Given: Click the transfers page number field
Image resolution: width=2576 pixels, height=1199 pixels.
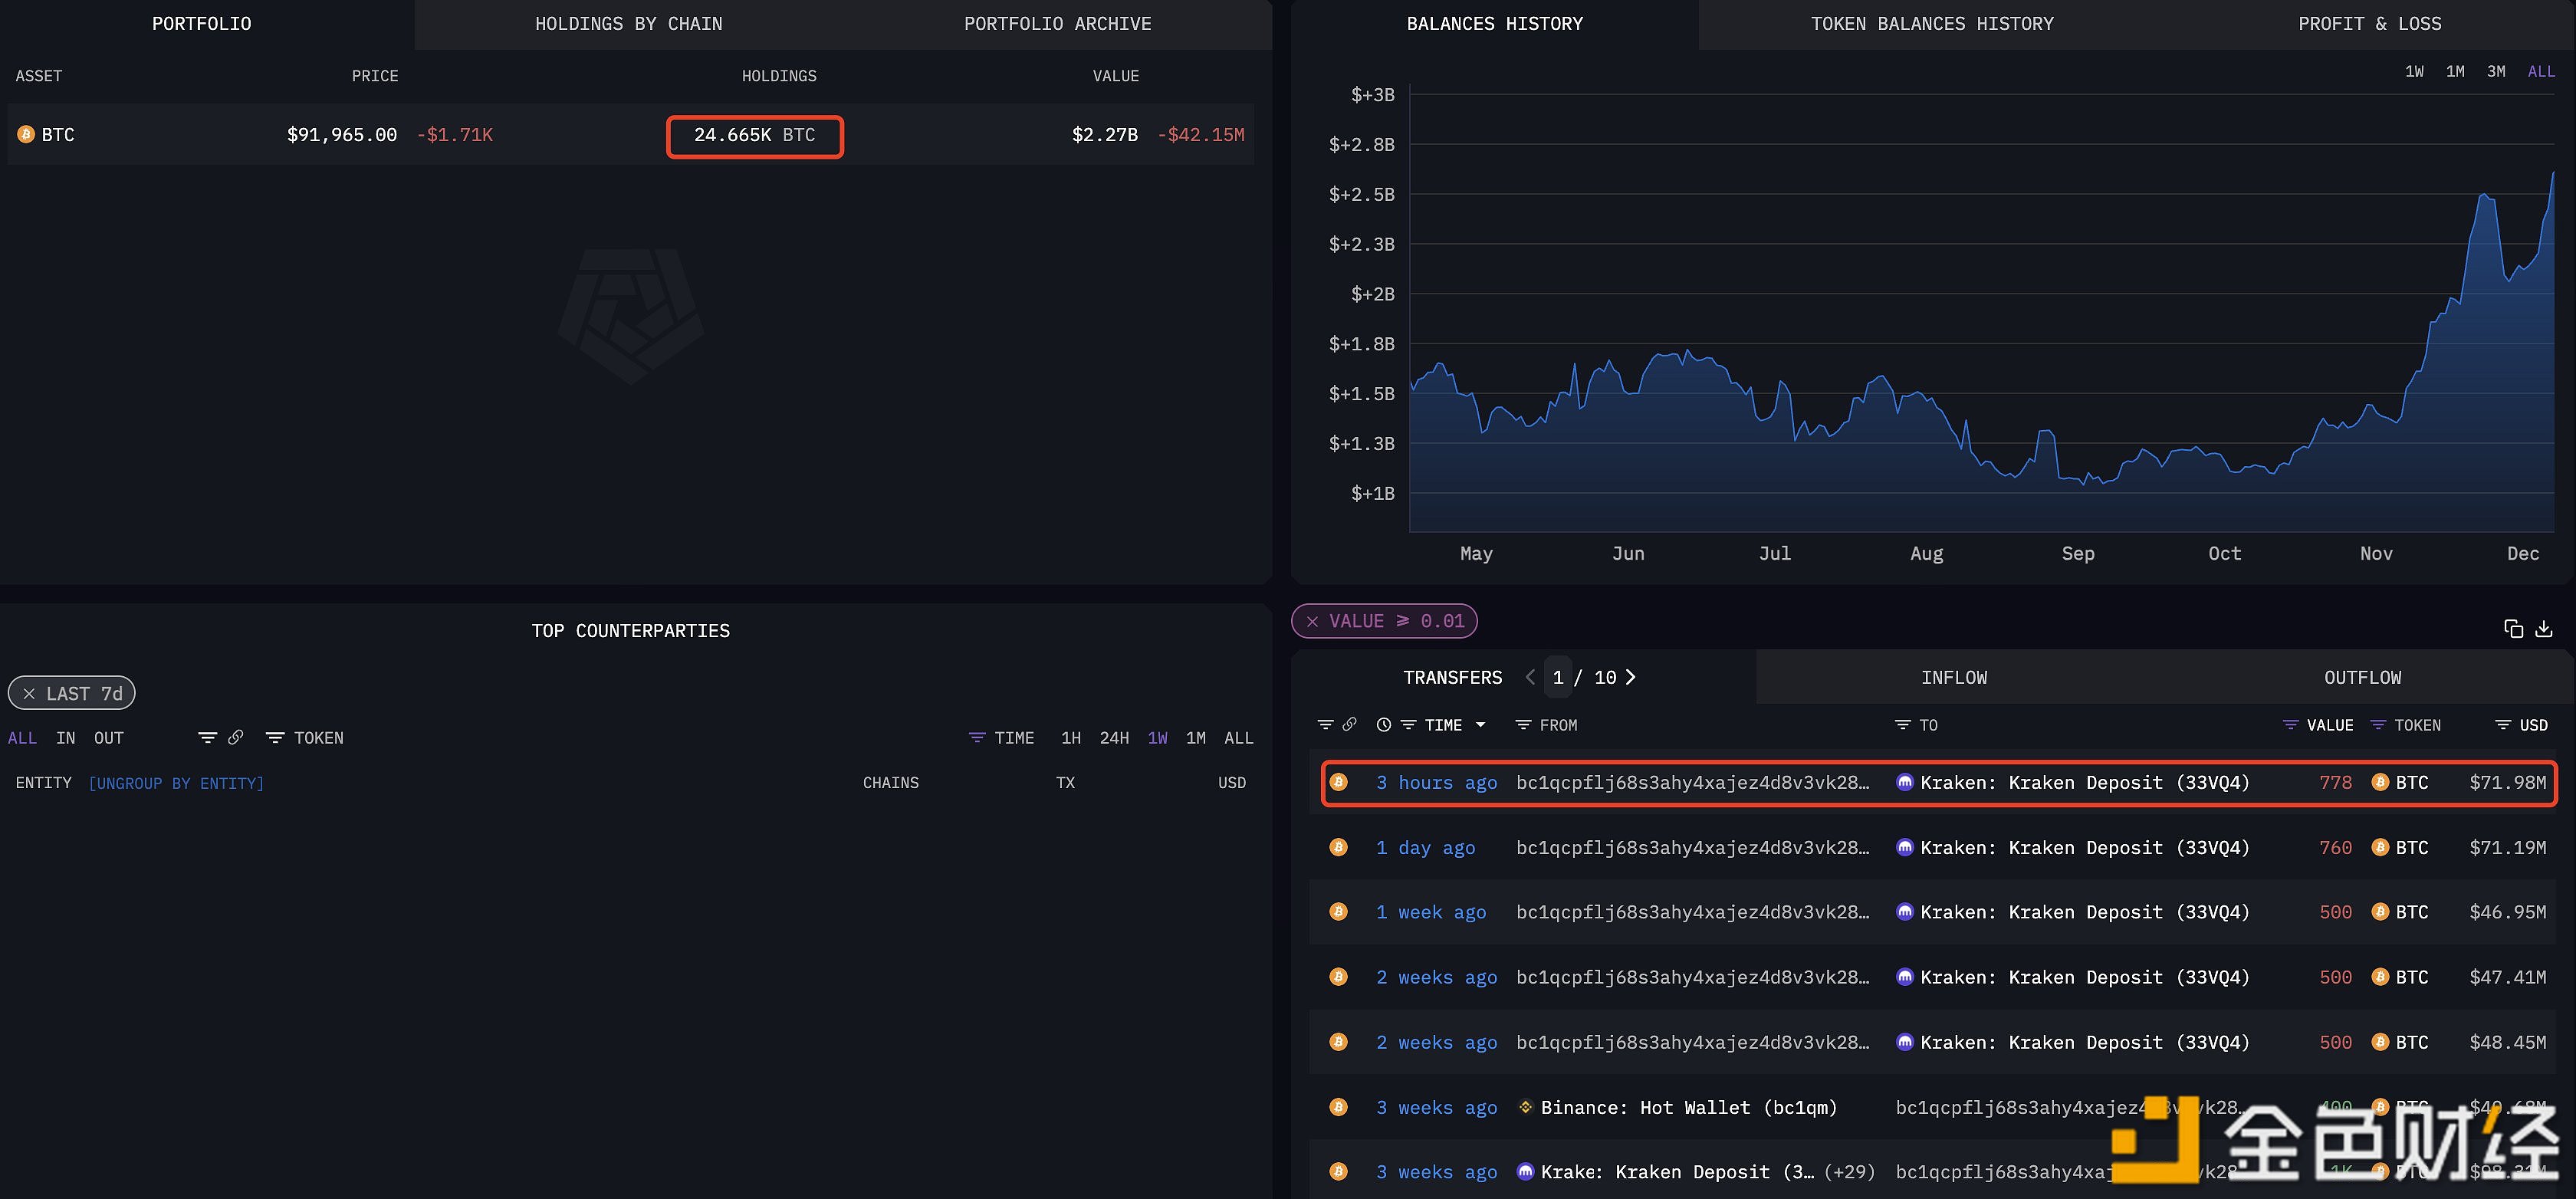Looking at the screenshot, I should (x=1558, y=677).
